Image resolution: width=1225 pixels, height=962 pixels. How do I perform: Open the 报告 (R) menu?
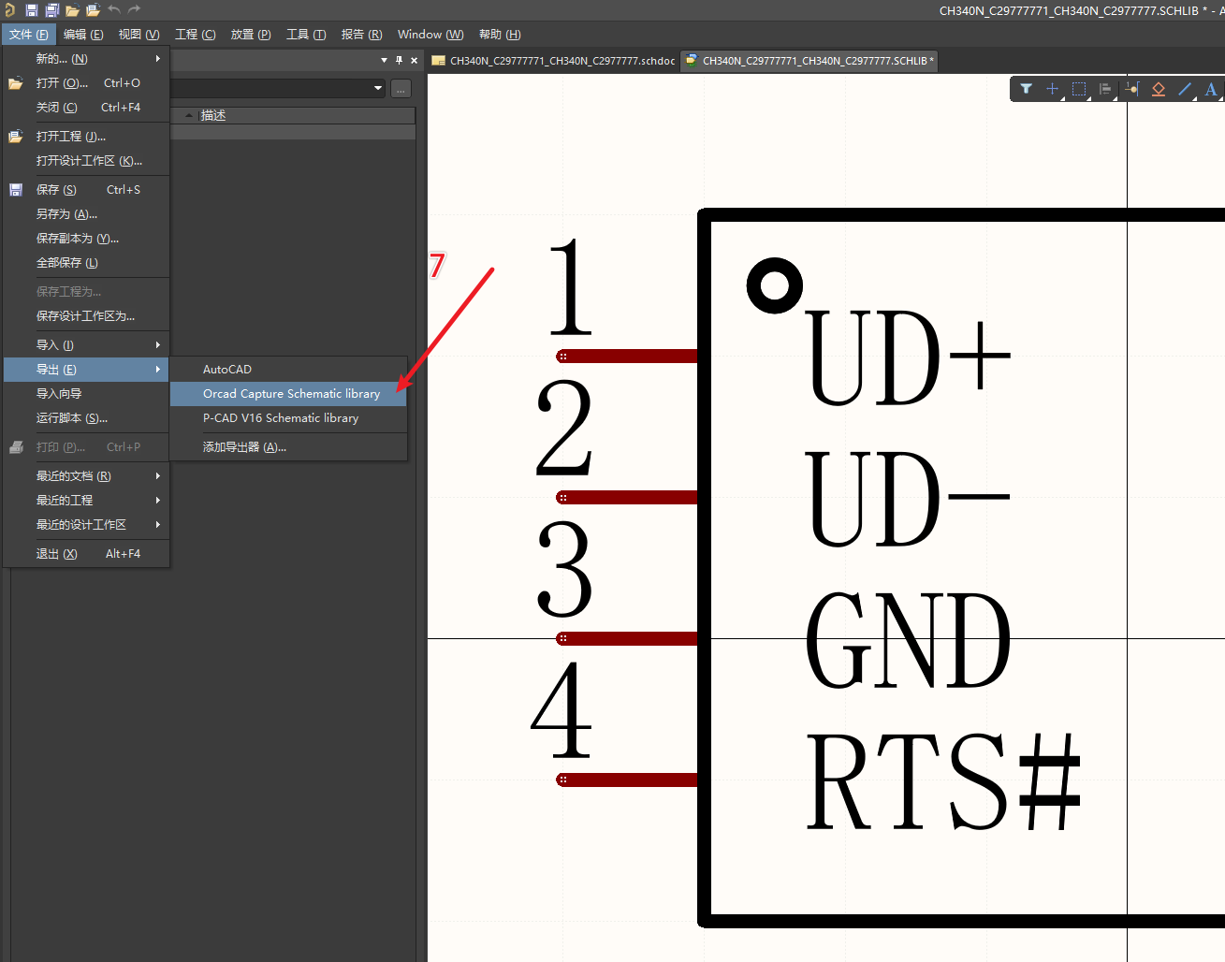(361, 35)
